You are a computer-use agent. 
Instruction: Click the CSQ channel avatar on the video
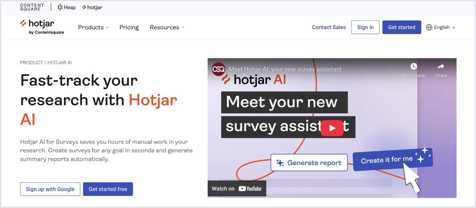click(x=218, y=69)
